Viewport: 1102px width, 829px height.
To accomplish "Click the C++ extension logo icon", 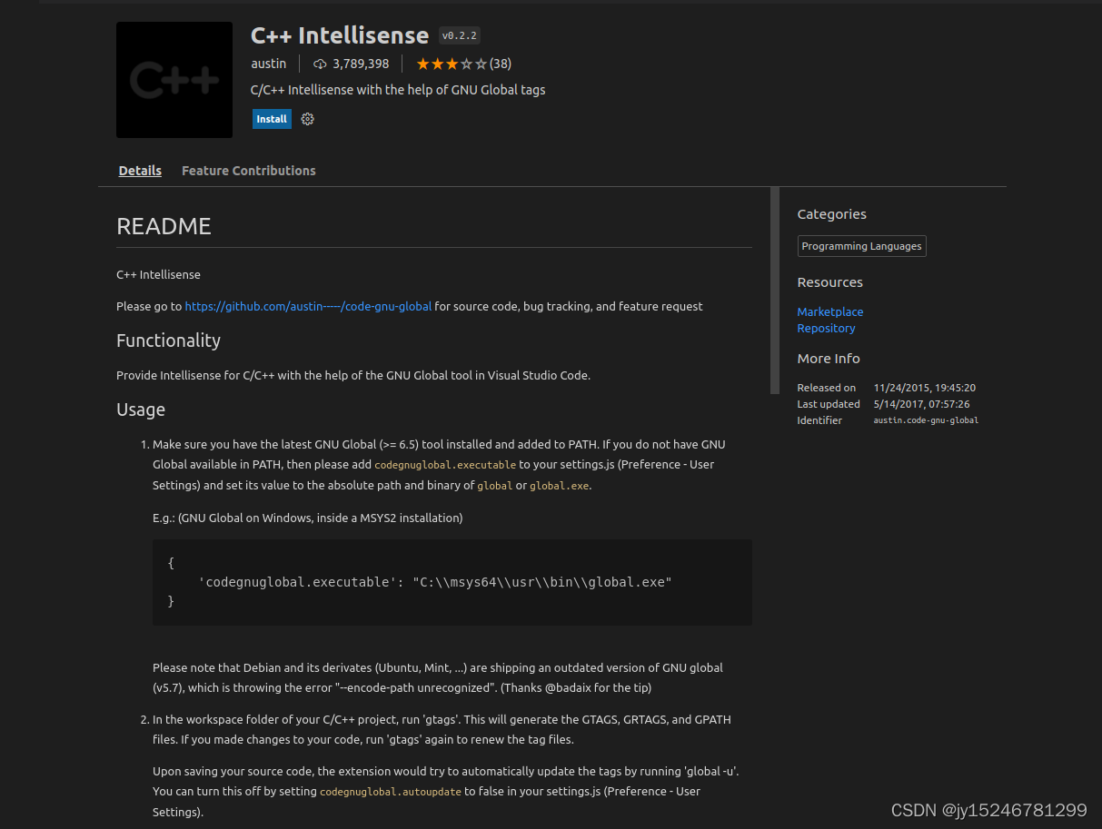I will (174, 80).
